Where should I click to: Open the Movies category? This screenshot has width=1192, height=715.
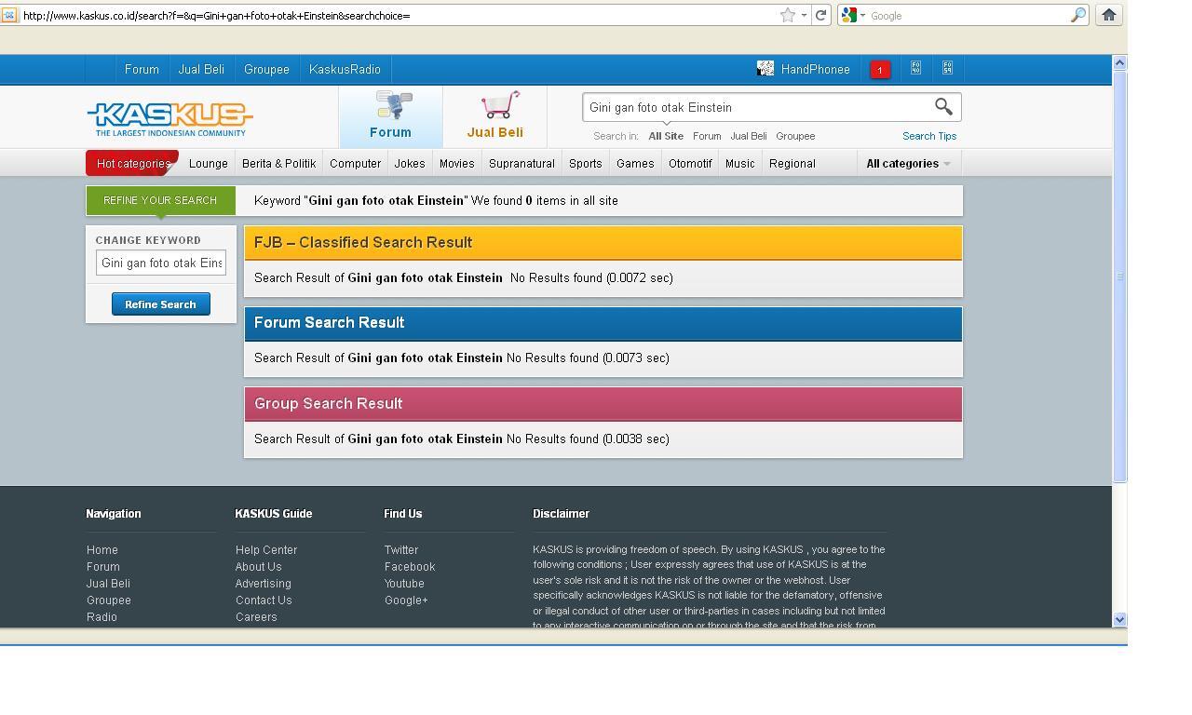pos(457,164)
